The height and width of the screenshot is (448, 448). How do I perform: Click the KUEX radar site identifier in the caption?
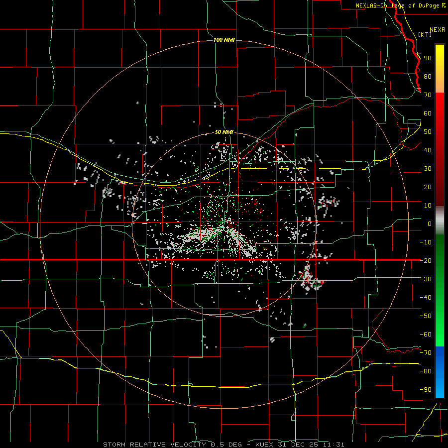[x=264, y=445]
